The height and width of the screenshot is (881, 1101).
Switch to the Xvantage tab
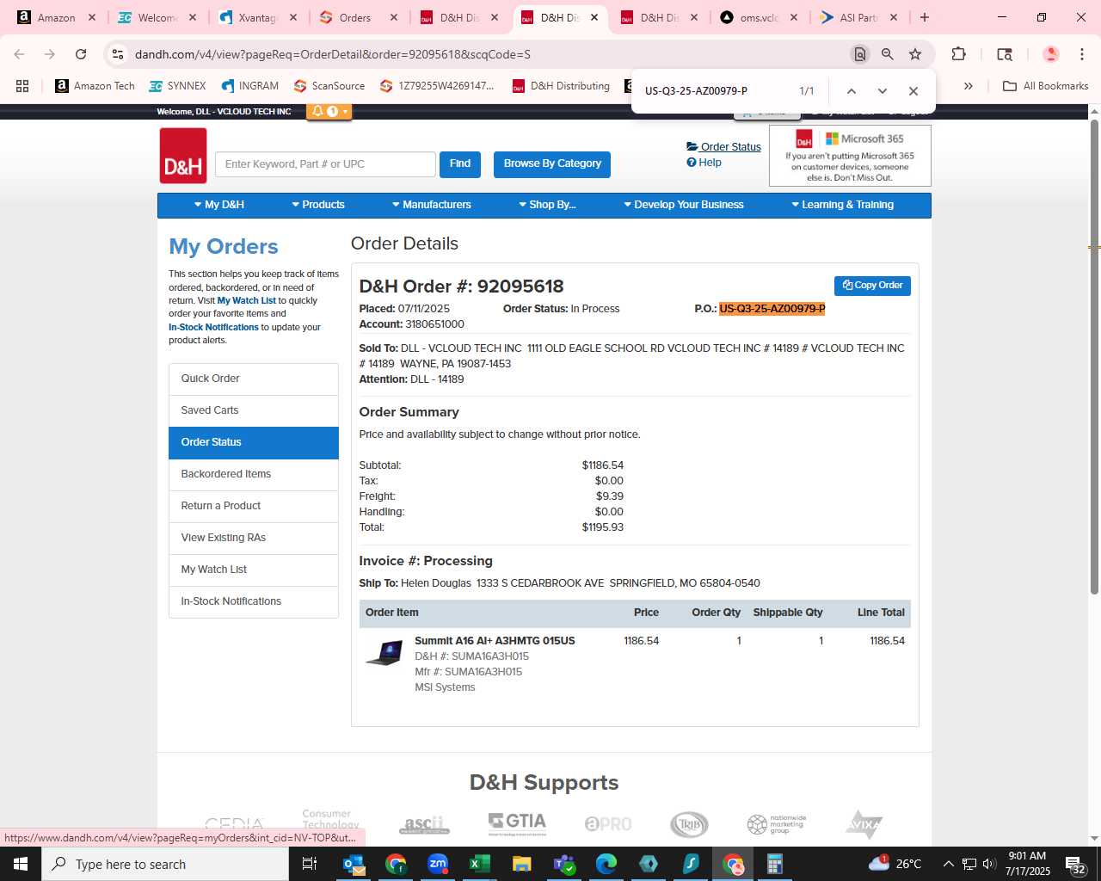(x=257, y=17)
